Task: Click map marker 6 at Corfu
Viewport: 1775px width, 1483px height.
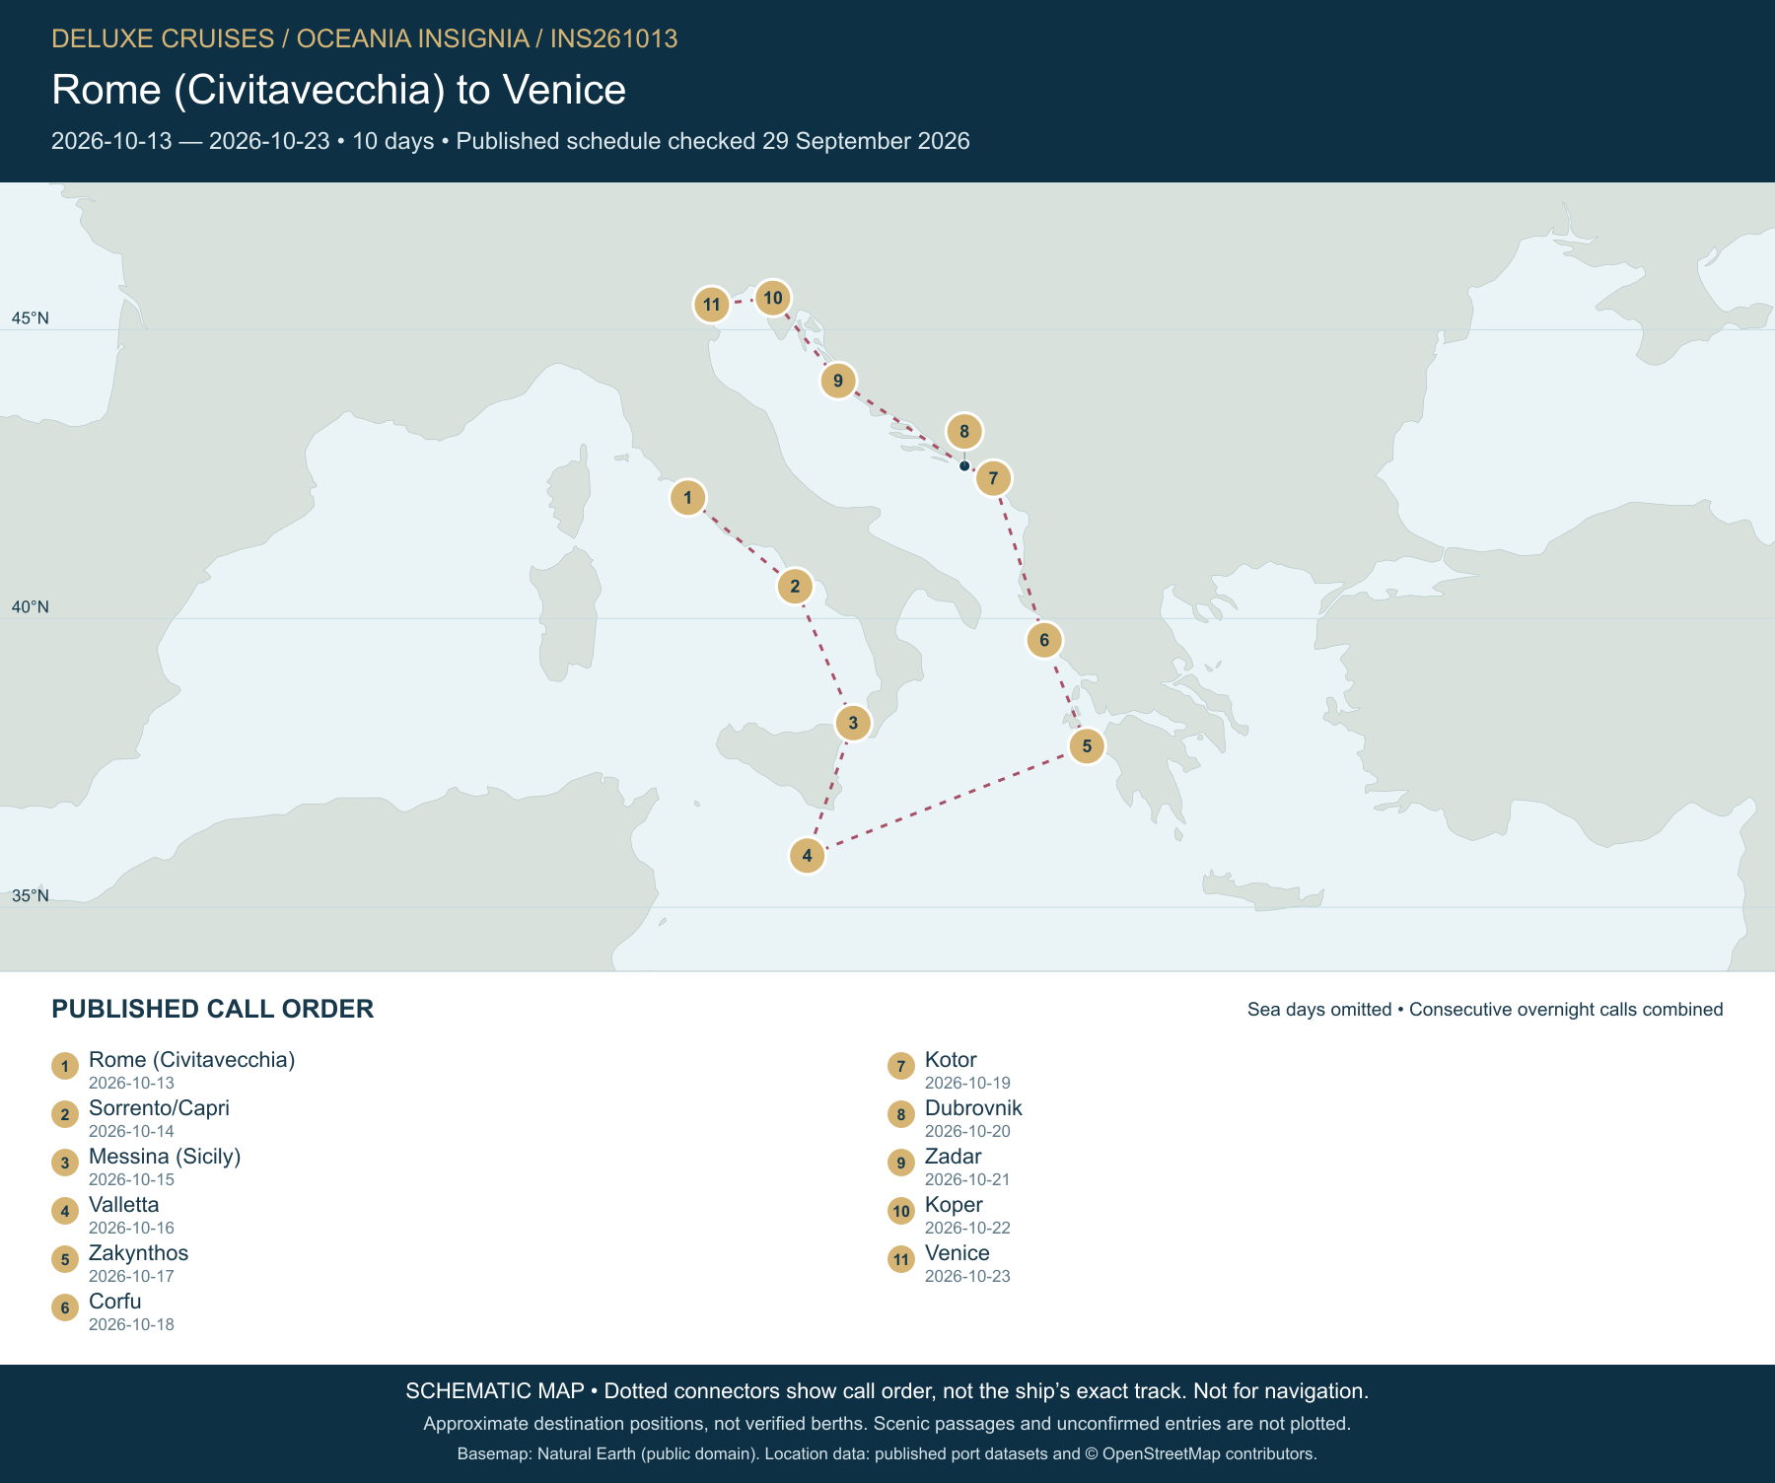Action: click(x=1044, y=640)
